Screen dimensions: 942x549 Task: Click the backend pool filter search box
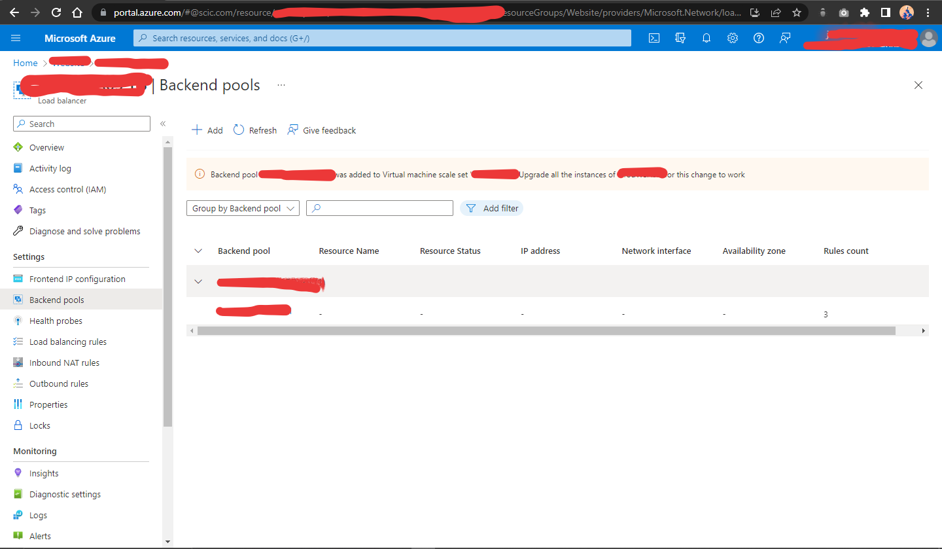click(379, 207)
